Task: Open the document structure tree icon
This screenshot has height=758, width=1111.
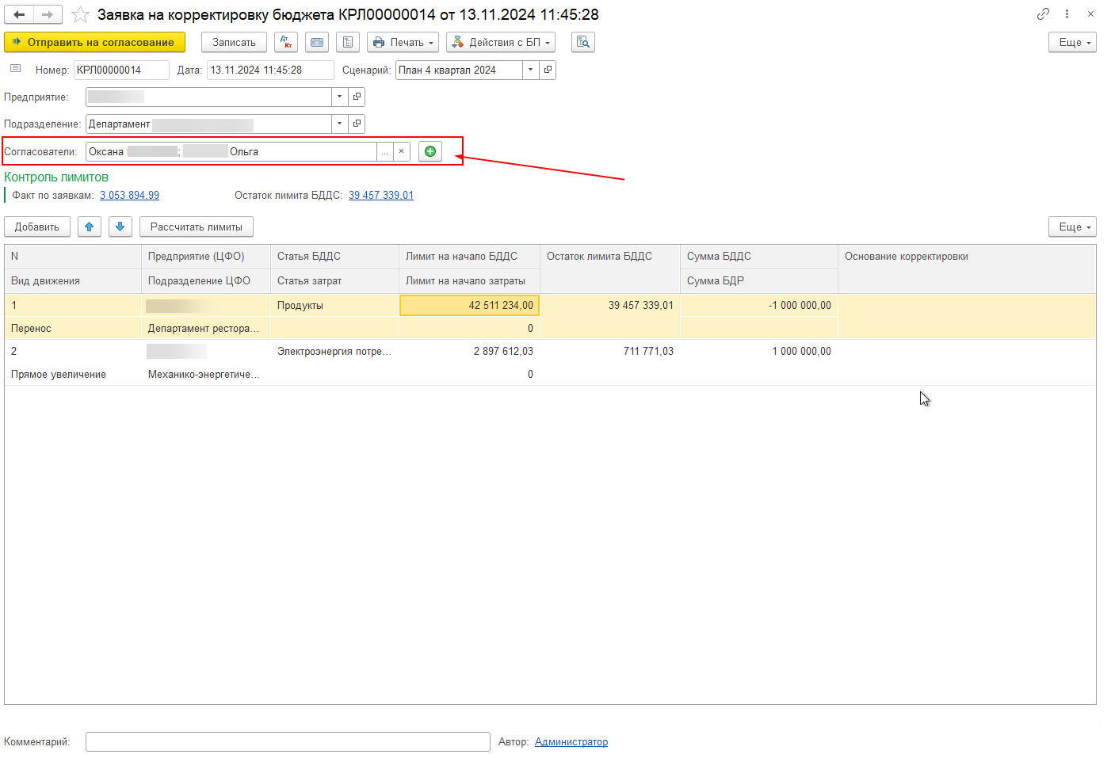Action: click(348, 42)
